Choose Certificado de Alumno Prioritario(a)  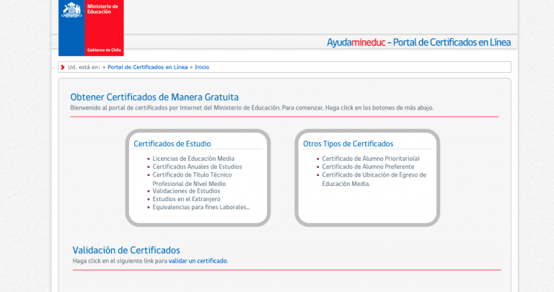[370, 159]
